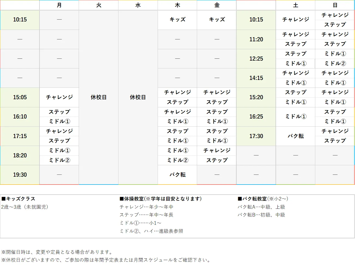The height and width of the screenshot is (265, 355).
Task: Select Sunday's 12:25 ミドル① class
Action: [x=335, y=54]
